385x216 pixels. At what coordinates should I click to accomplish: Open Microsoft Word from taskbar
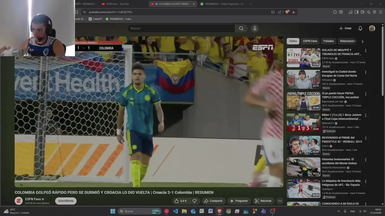[x=211, y=211]
